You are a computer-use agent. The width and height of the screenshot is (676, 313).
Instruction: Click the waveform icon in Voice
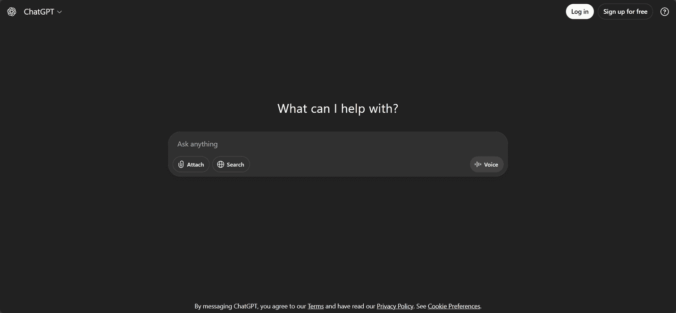478,165
